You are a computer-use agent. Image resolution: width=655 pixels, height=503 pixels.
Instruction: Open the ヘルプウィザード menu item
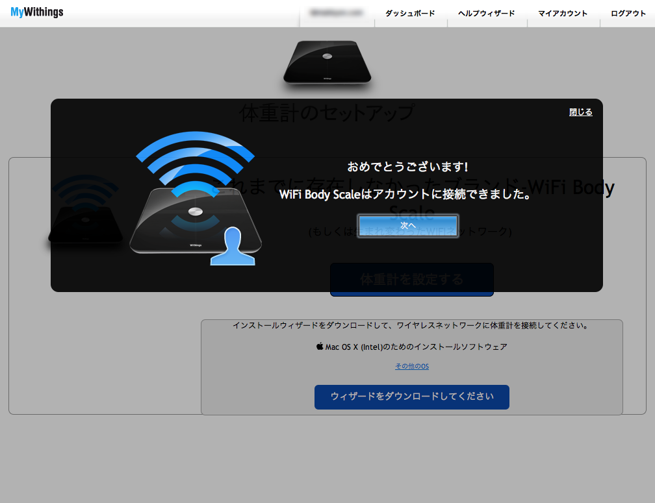tap(486, 14)
